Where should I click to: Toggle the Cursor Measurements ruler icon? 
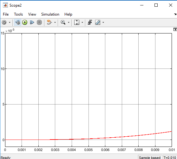98,22
